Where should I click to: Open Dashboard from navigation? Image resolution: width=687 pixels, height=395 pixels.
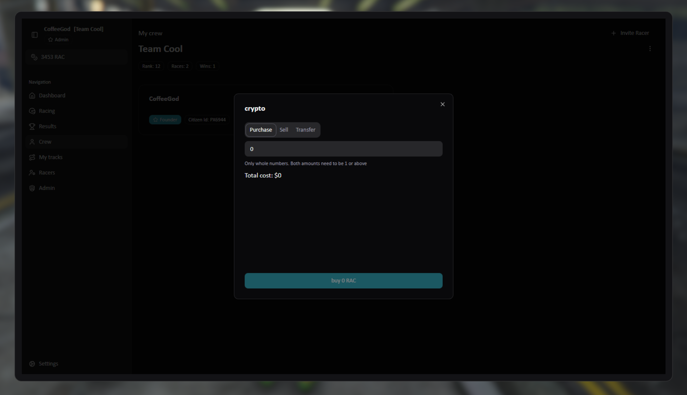click(52, 95)
